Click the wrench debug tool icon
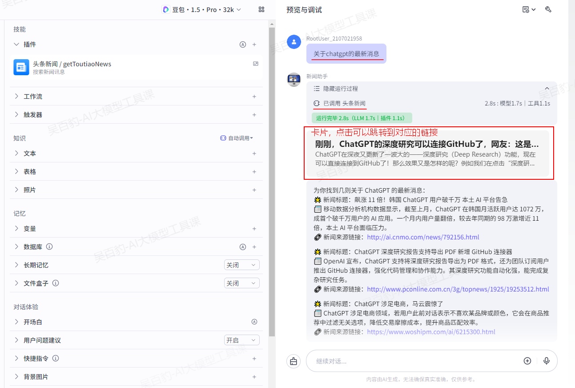575x388 pixels. point(548,9)
